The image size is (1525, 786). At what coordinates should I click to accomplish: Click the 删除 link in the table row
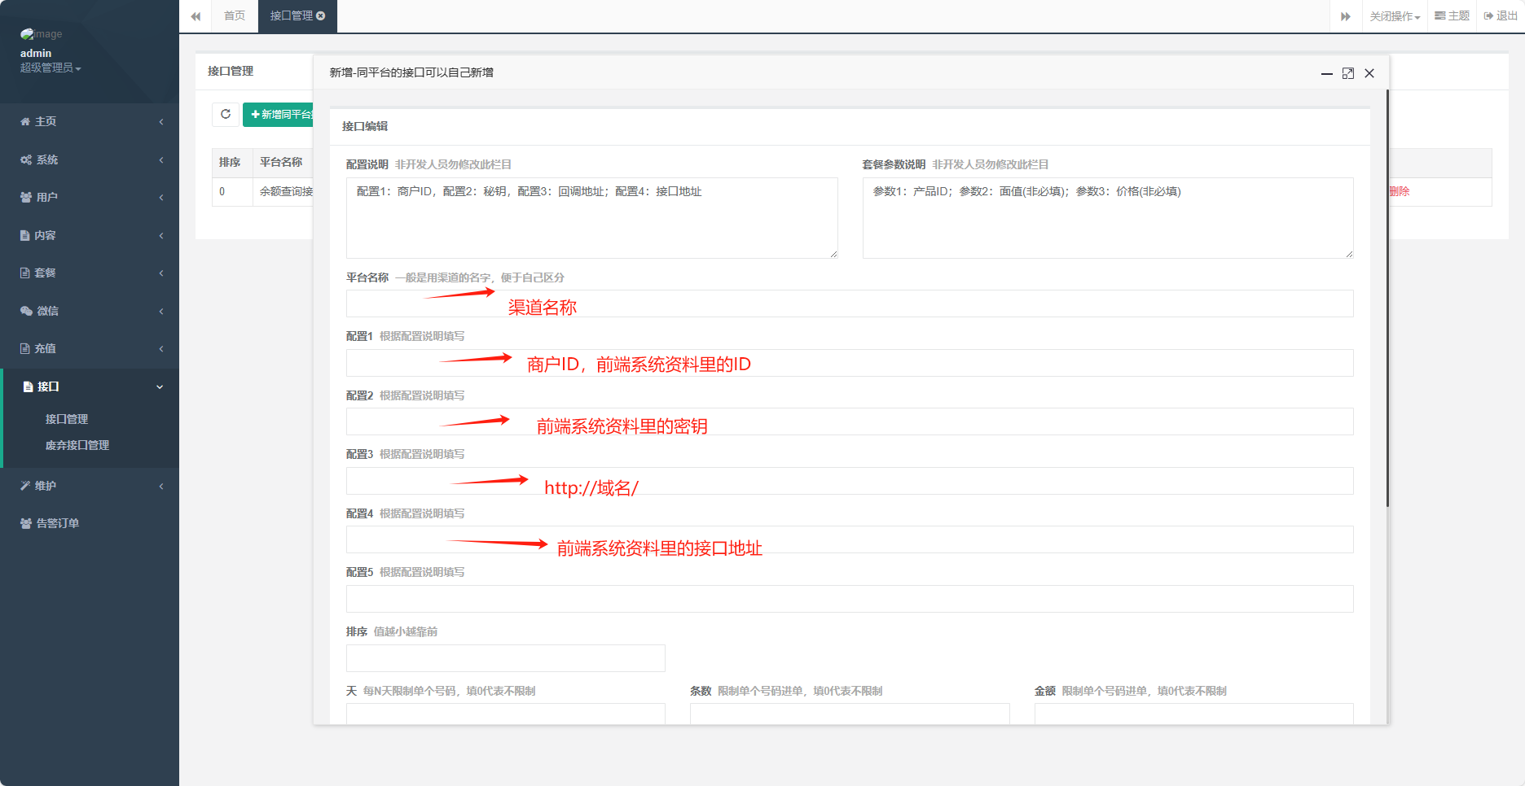(1400, 191)
